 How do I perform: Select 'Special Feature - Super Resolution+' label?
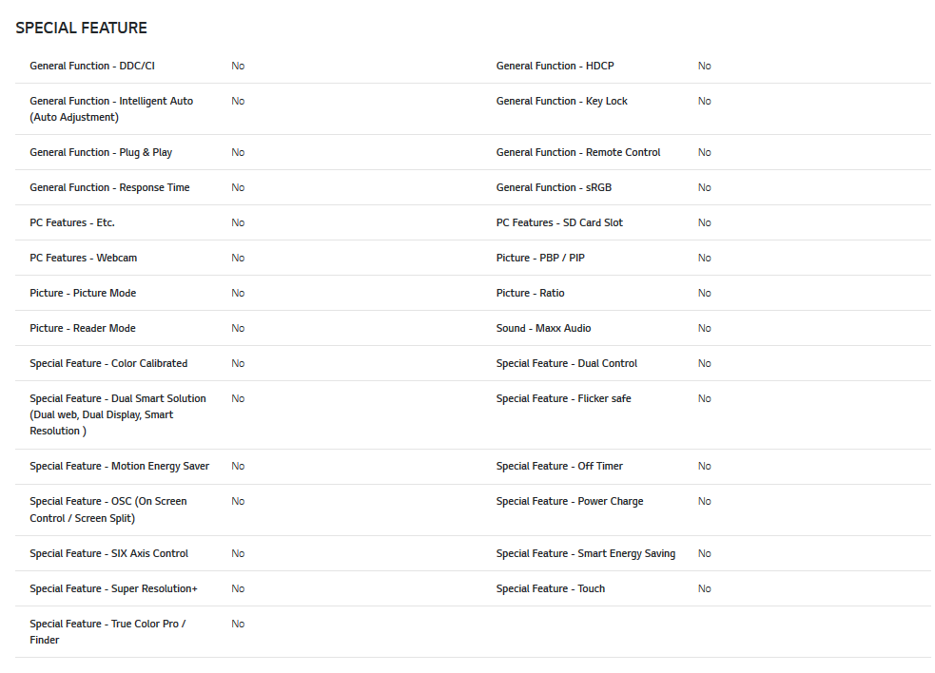[114, 589]
